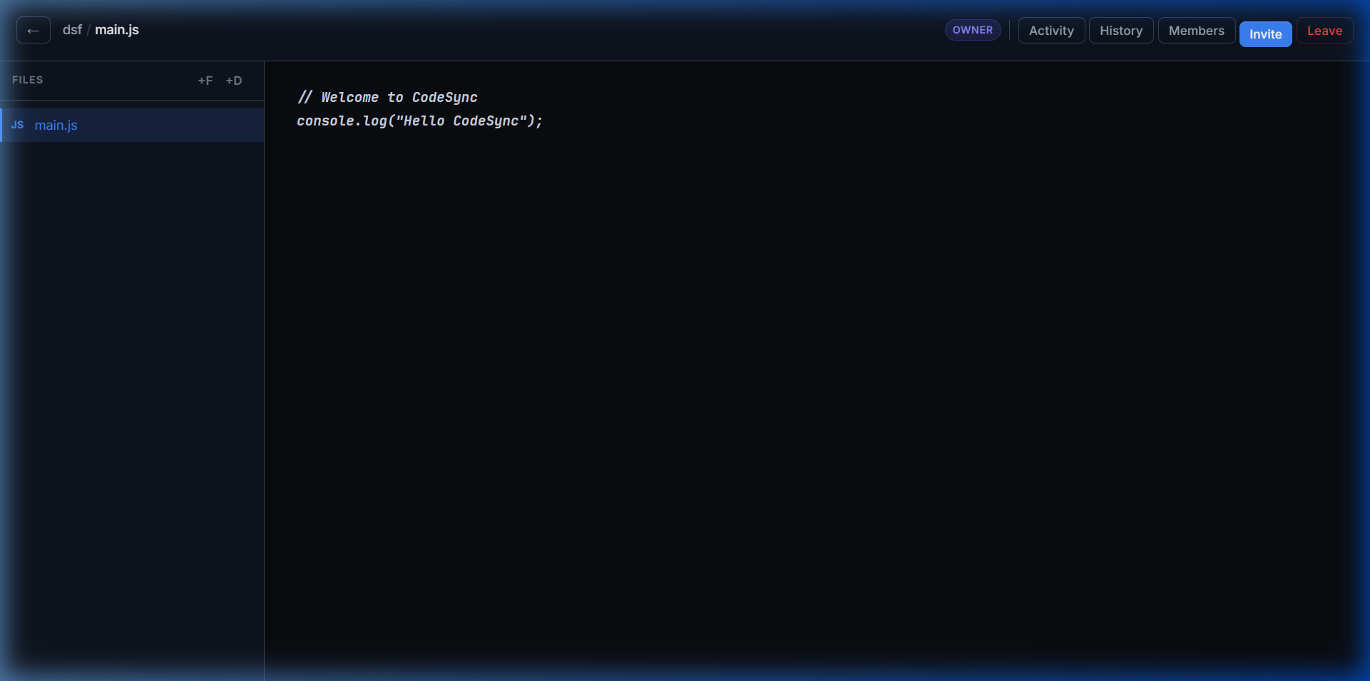Click the OWNER role badge
The height and width of the screenshot is (681, 1370).
pos(973,30)
